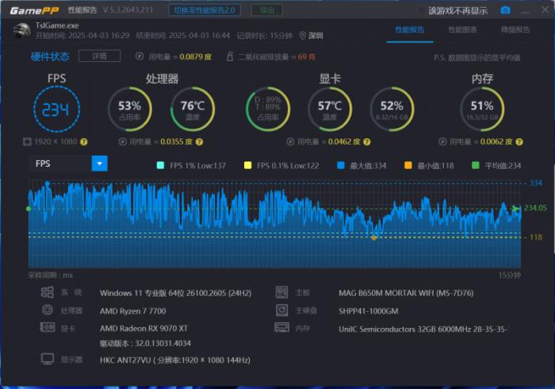Open help icon next to 0.0062 度
555x389 pixels.
[x=519, y=142]
